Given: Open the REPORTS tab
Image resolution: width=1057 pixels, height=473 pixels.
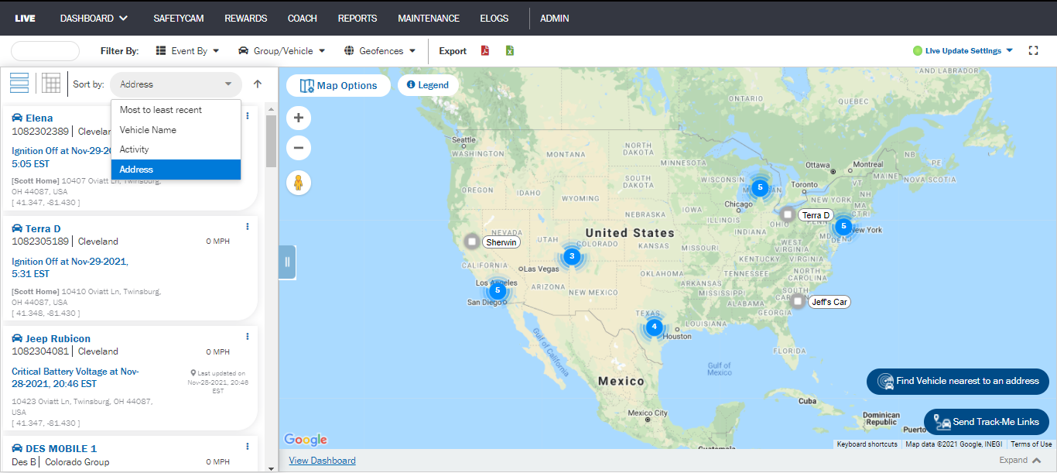Looking at the screenshot, I should (357, 18).
